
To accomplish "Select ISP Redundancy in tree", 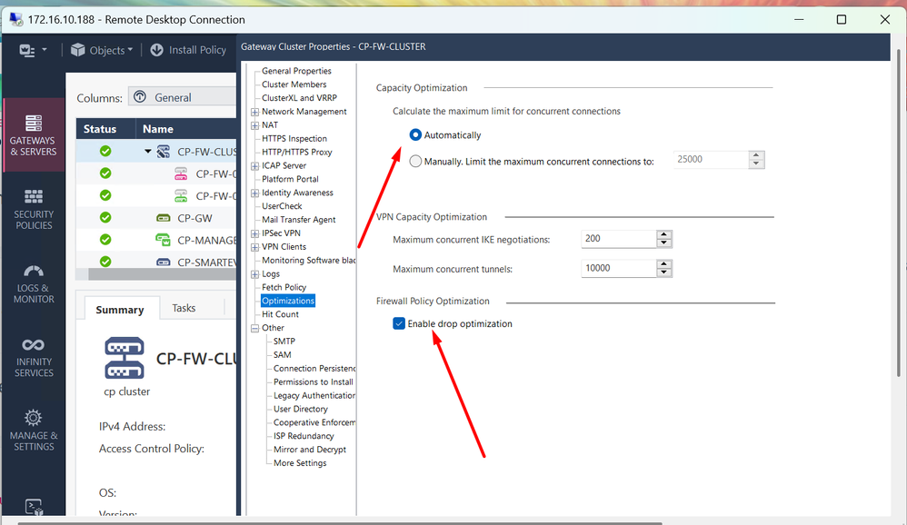I will click(x=304, y=436).
